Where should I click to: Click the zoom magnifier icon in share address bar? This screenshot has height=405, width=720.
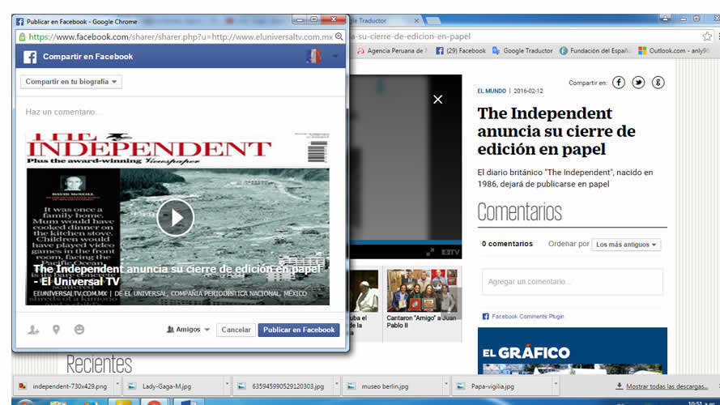pos(339,36)
